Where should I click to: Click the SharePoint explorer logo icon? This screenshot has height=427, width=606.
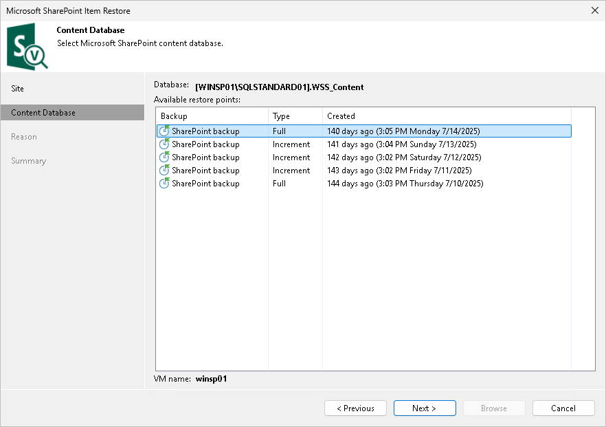coord(27,47)
